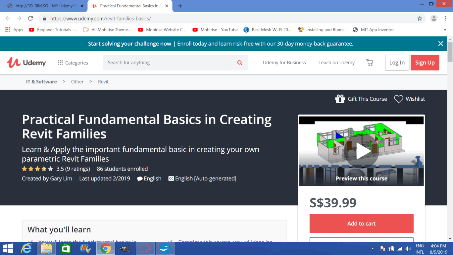Open a new browser tab

180,6
